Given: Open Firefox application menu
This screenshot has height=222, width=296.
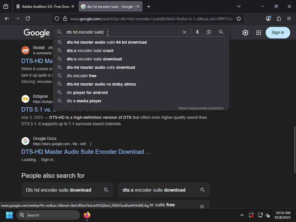Looking at the screenshot, I should tap(289, 18).
